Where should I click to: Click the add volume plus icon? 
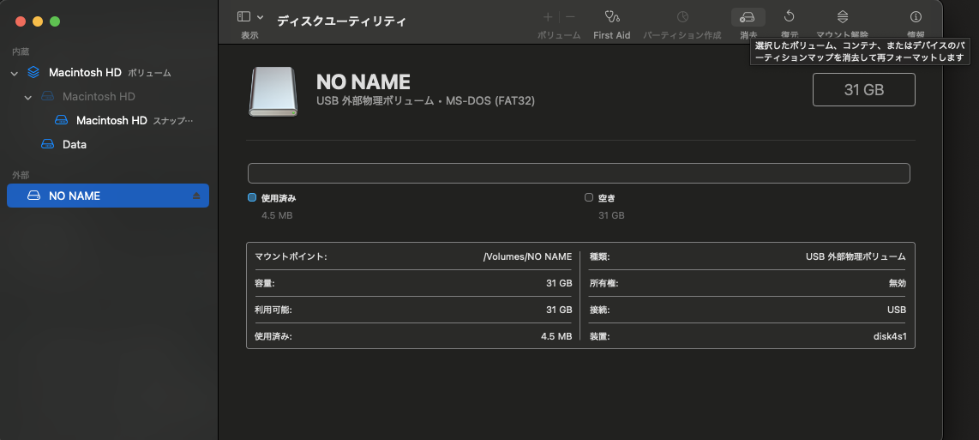(548, 17)
